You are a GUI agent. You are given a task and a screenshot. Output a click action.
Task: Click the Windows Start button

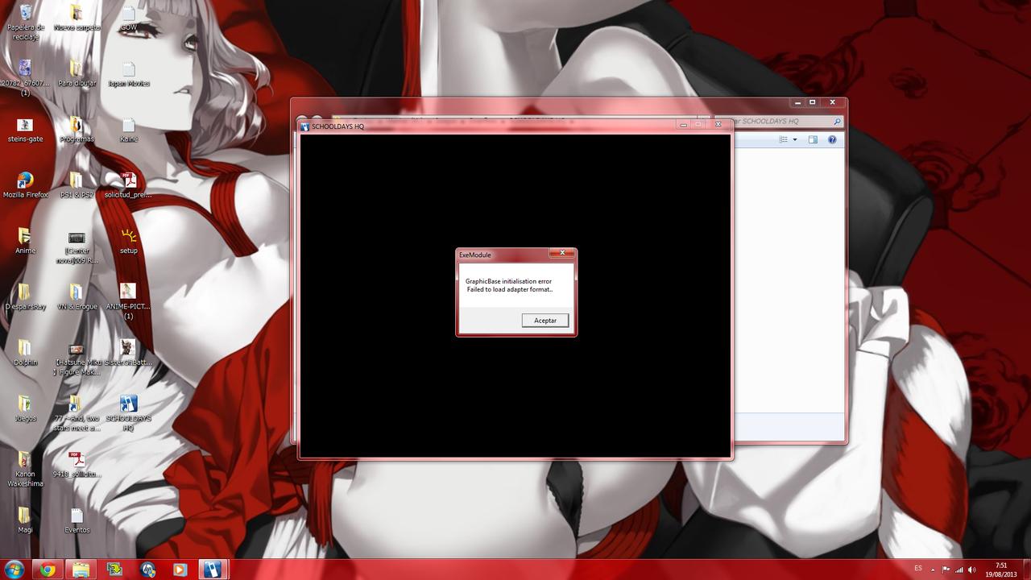click(14, 570)
